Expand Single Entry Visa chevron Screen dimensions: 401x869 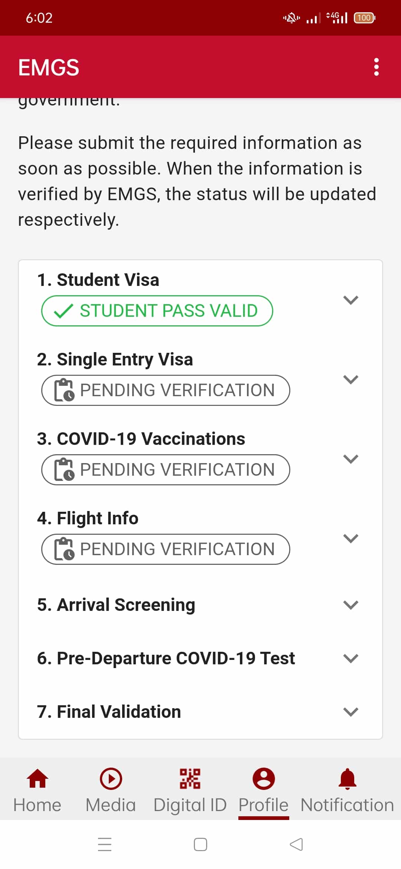click(x=351, y=379)
